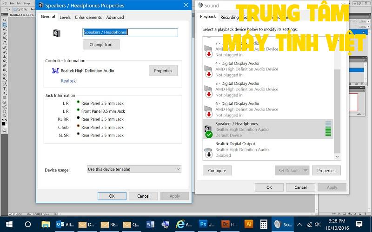Select the Crop tool in Photoshop

(4, 39)
